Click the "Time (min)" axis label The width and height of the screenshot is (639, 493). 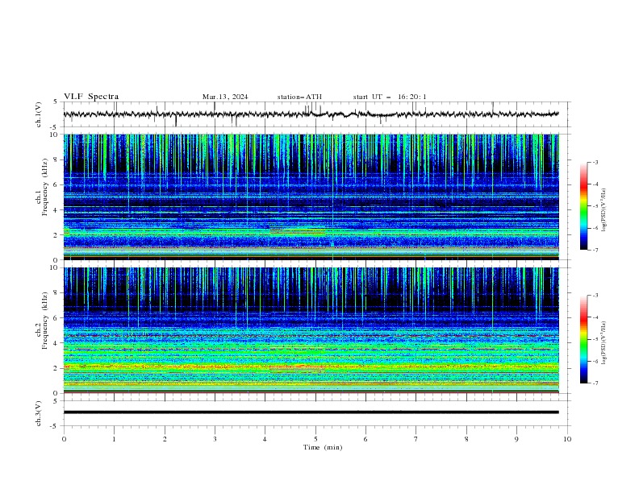point(323,447)
